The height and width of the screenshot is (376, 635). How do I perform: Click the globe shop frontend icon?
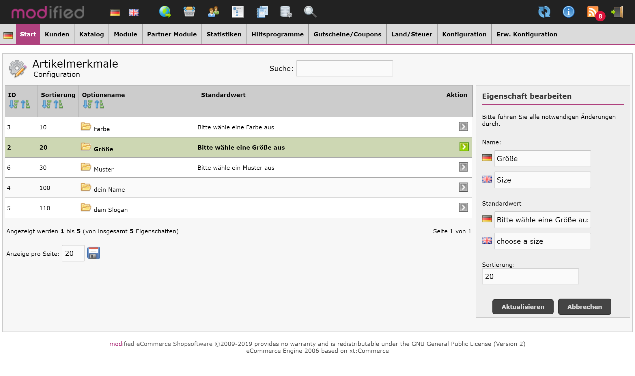click(165, 12)
